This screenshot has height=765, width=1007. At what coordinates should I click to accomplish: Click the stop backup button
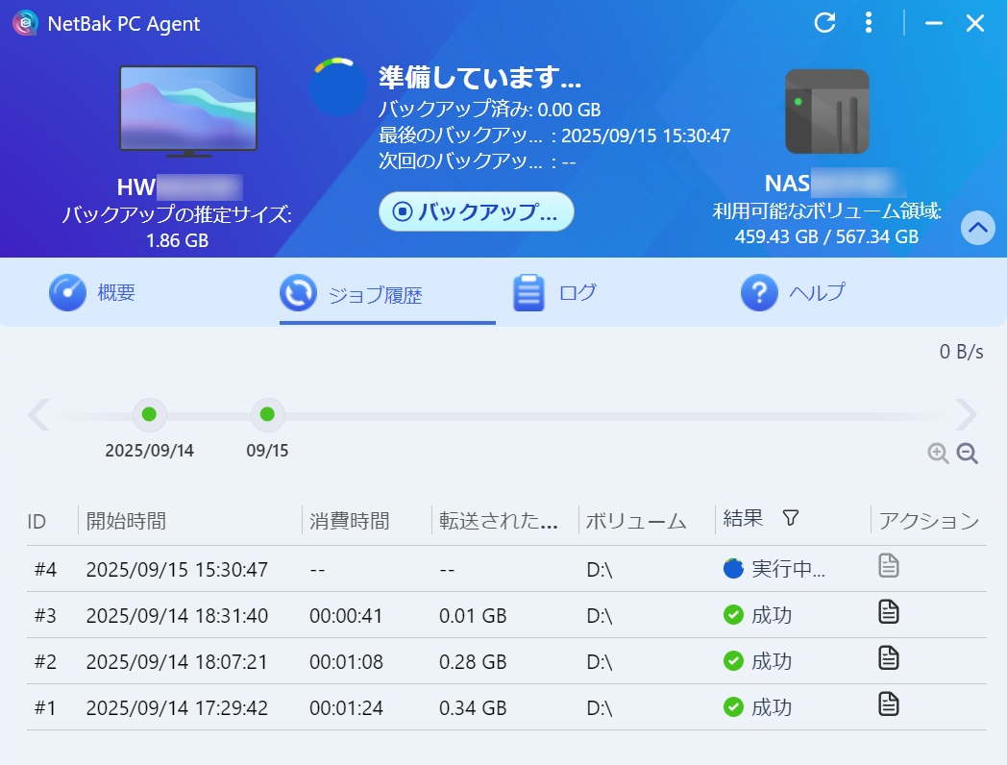[476, 211]
